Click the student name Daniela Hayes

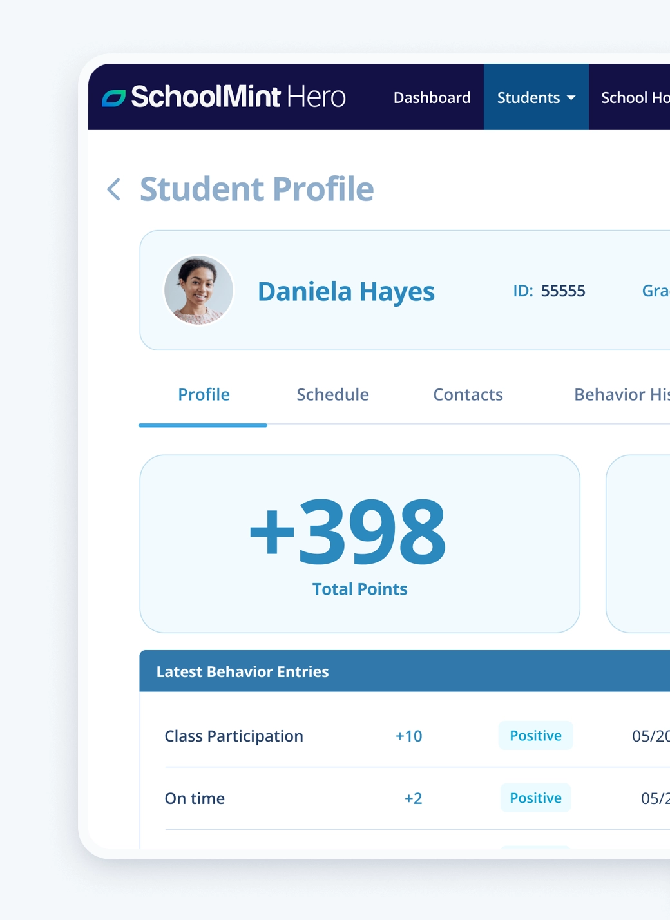[x=346, y=291]
